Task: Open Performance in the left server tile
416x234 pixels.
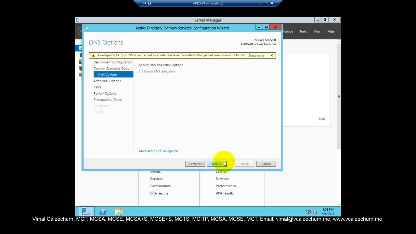Action: click(160, 186)
